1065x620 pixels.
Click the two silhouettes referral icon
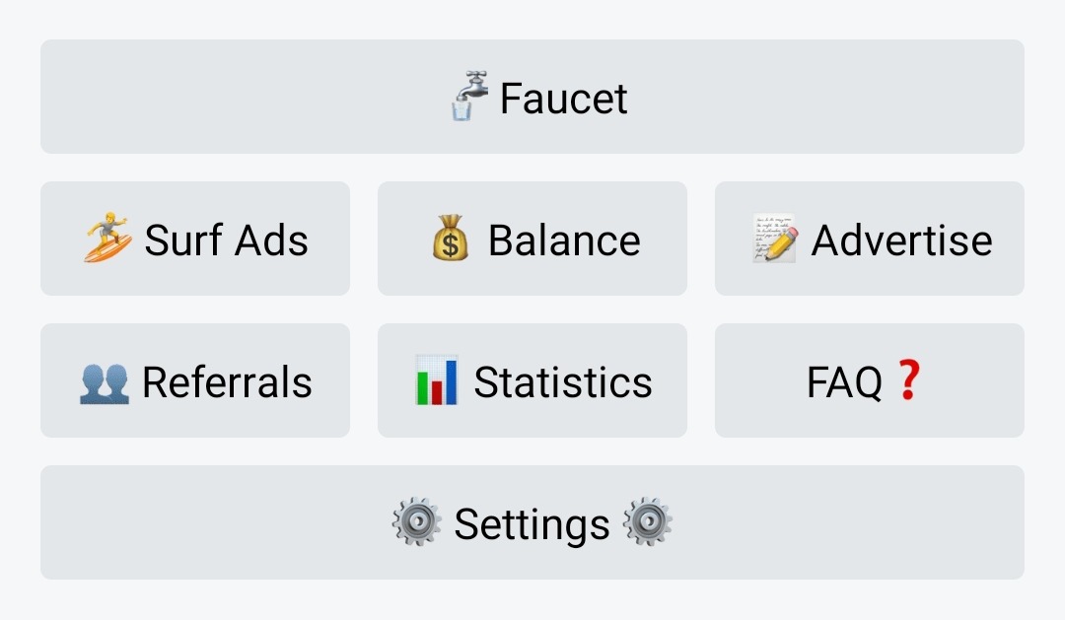click(x=104, y=381)
